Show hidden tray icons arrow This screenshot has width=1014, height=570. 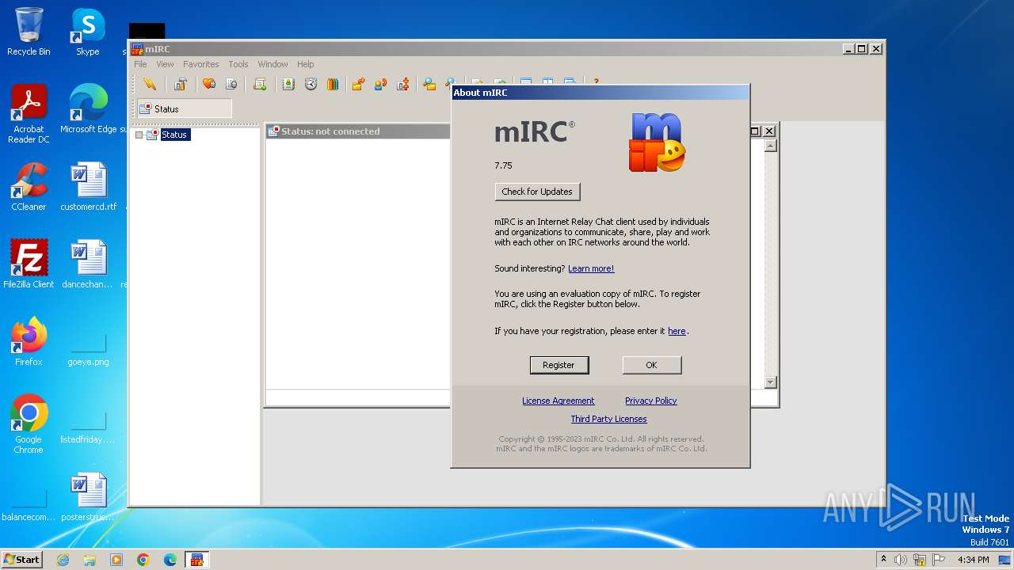[x=883, y=559]
